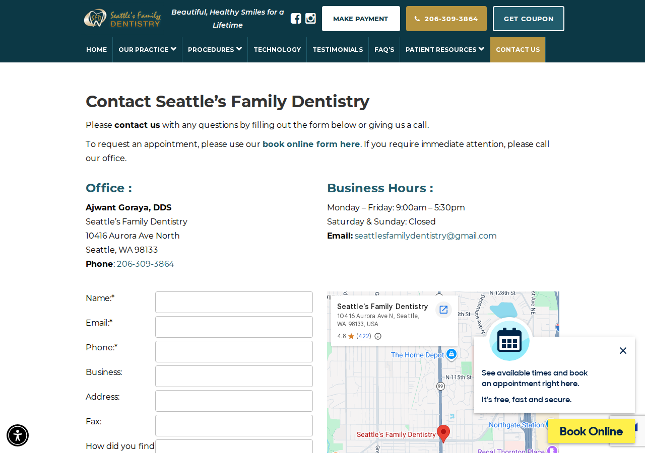
Task: Click the '10416 Aurora Ave North' address text
Action: pos(133,236)
